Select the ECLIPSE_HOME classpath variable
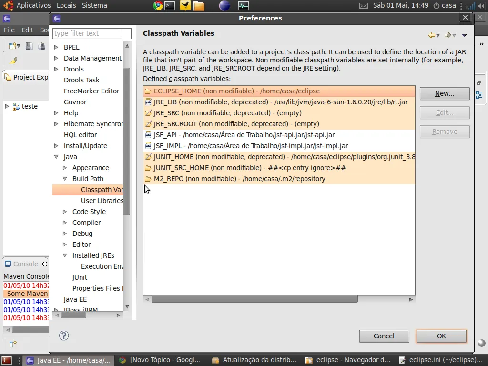Image resolution: width=488 pixels, height=366 pixels. pos(279,91)
